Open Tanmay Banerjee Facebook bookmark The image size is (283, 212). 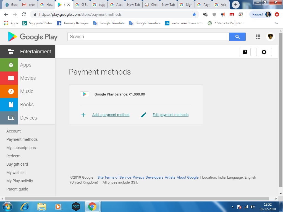pos(73,23)
